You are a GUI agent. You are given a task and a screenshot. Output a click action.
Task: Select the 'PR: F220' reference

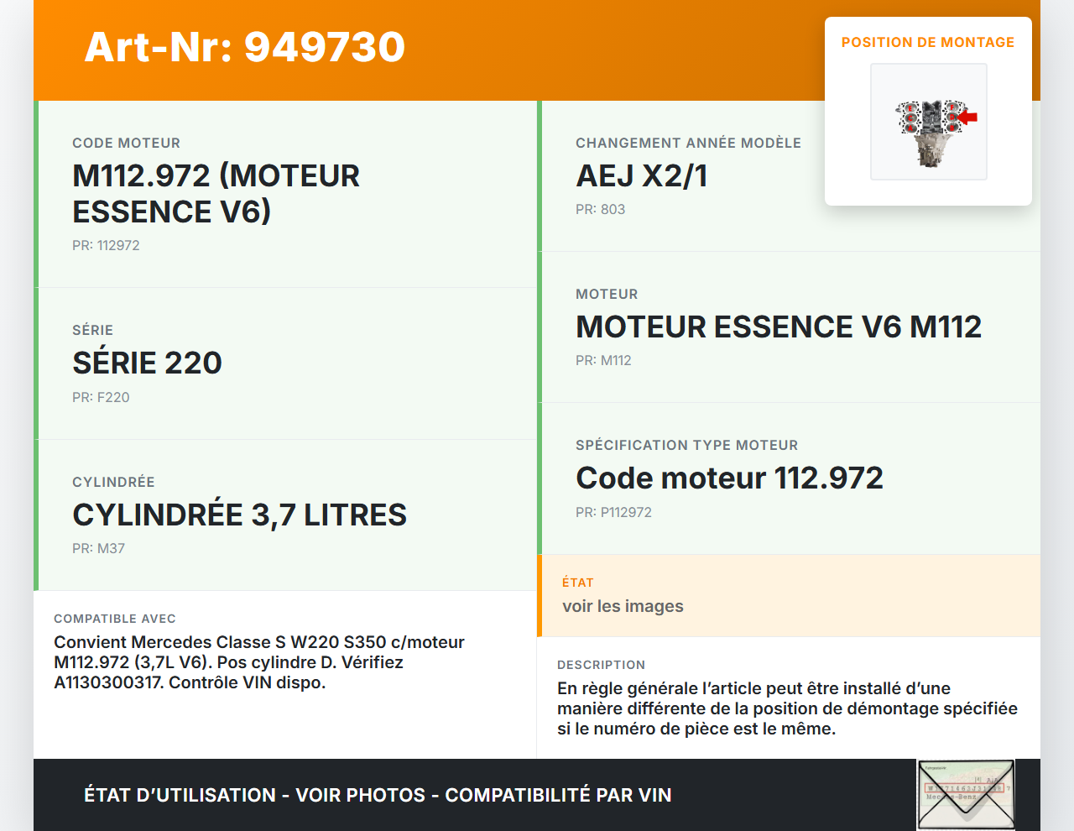click(101, 398)
